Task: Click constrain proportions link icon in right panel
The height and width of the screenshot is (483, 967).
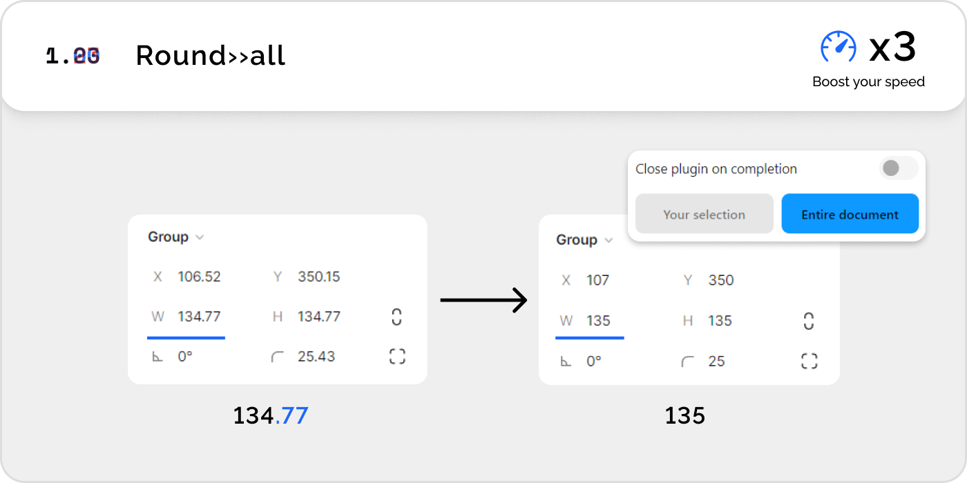Action: click(809, 321)
